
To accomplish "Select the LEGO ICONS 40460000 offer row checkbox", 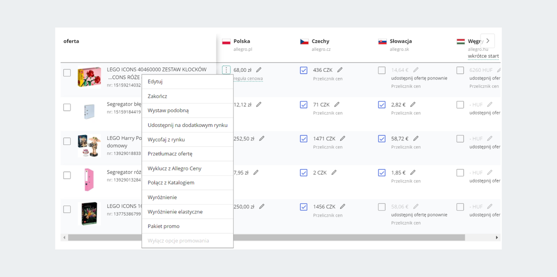I will pyautogui.click(x=67, y=73).
